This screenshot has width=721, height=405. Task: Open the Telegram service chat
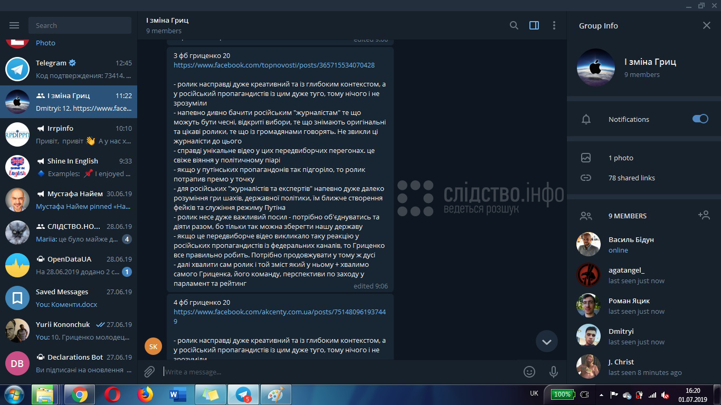click(x=69, y=69)
